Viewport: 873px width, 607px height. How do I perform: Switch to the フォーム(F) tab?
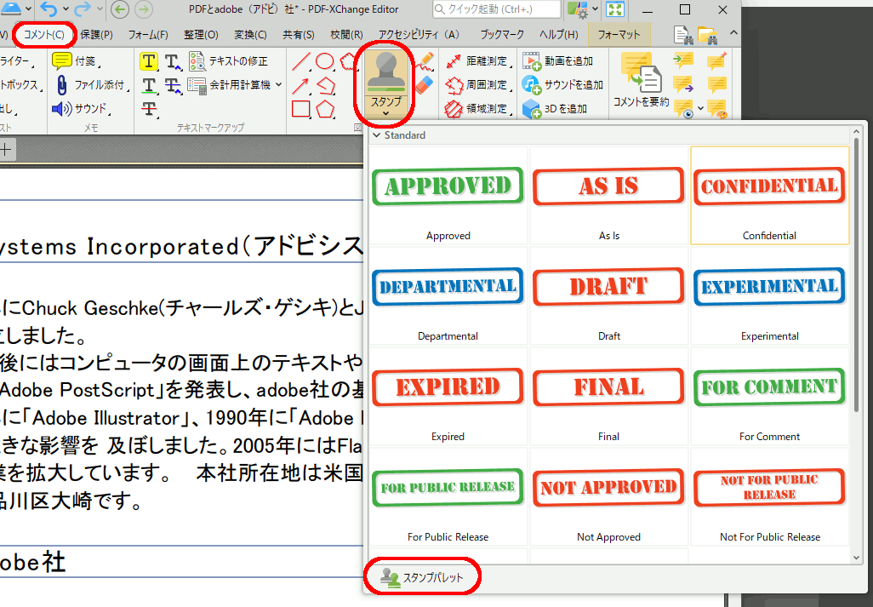[x=148, y=35]
